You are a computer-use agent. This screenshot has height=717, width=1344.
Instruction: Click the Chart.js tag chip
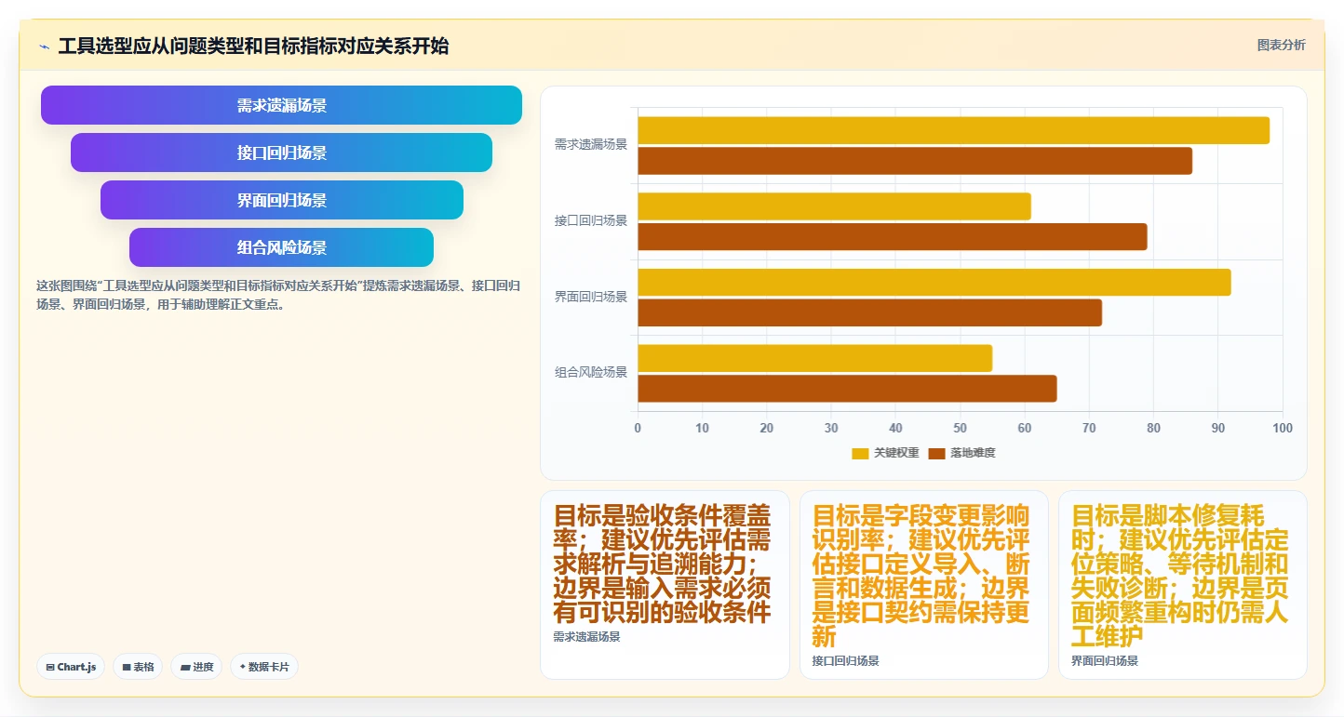coord(71,667)
